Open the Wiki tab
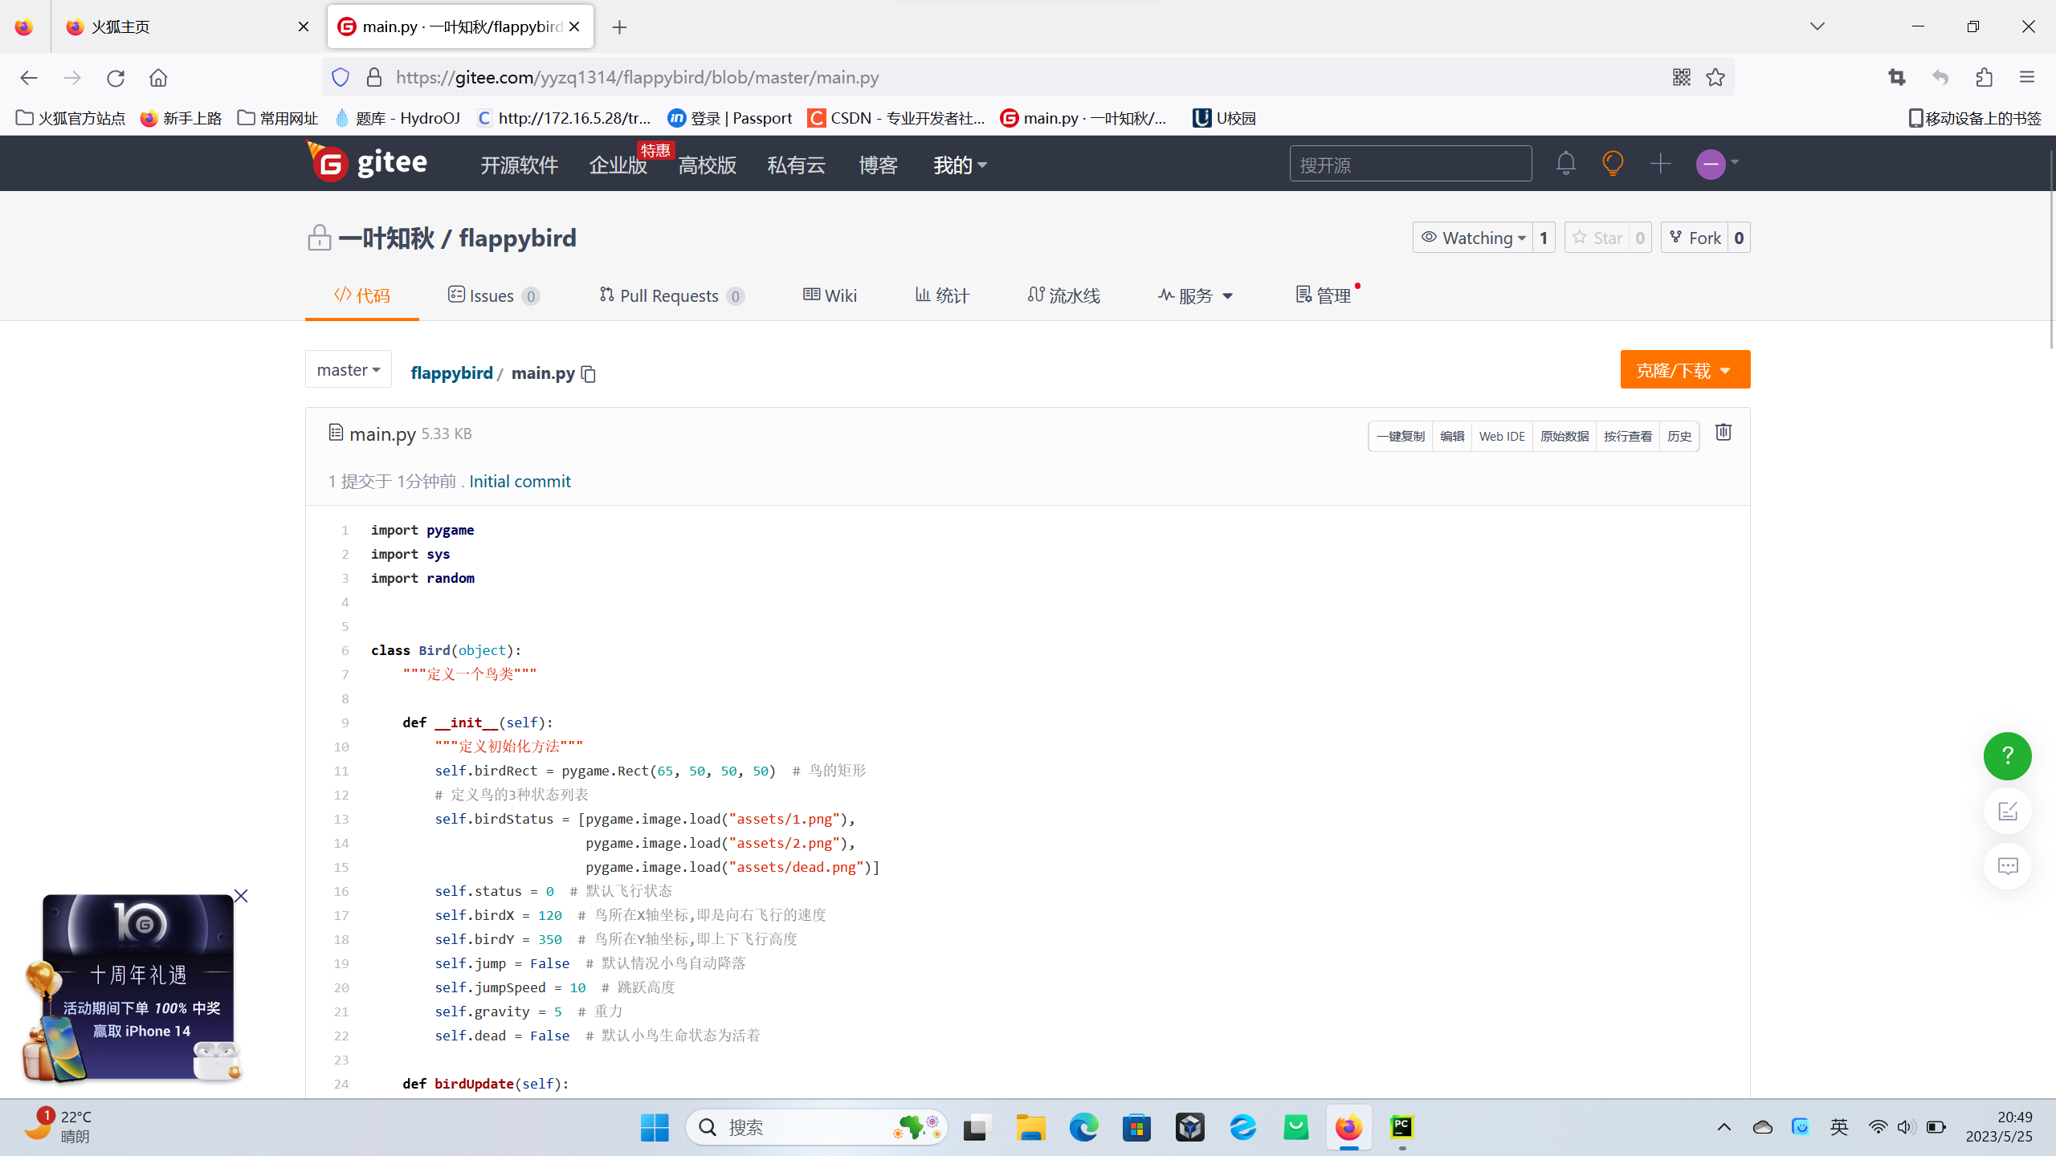 (x=830, y=295)
